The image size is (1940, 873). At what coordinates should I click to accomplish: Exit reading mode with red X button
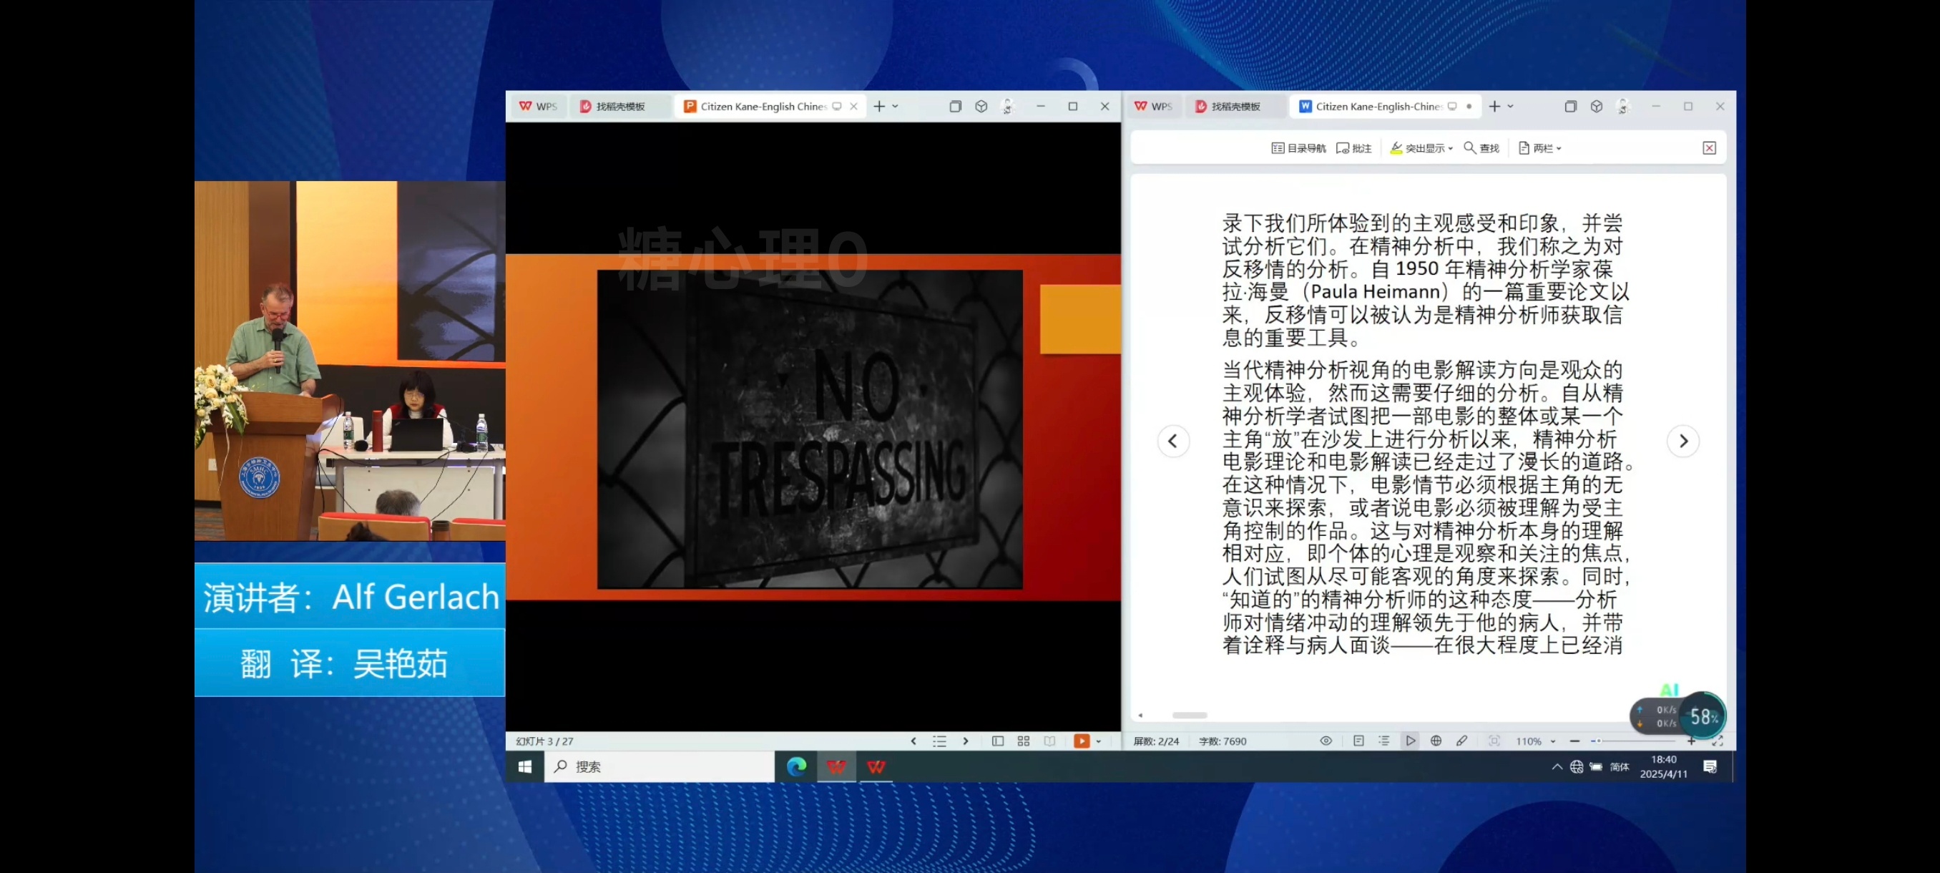point(1709,148)
